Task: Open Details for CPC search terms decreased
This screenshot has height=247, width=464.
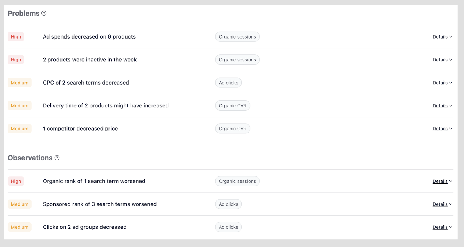Action: pos(442,83)
